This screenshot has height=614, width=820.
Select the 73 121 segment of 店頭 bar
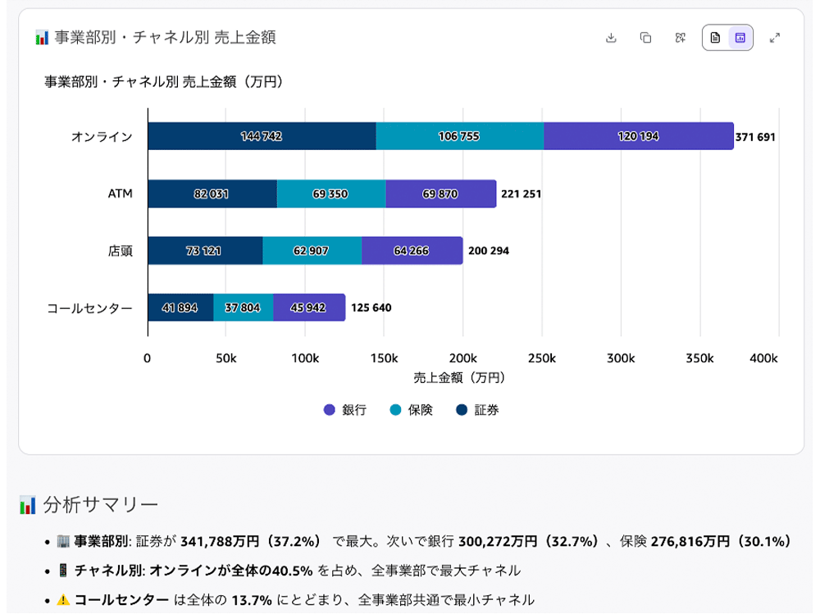point(205,251)
